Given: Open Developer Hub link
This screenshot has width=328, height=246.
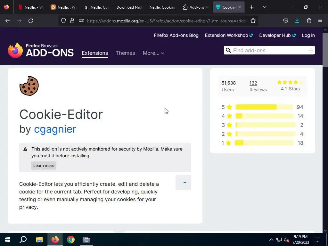Looking at the screenshot, I should click(x=277, y=35).
